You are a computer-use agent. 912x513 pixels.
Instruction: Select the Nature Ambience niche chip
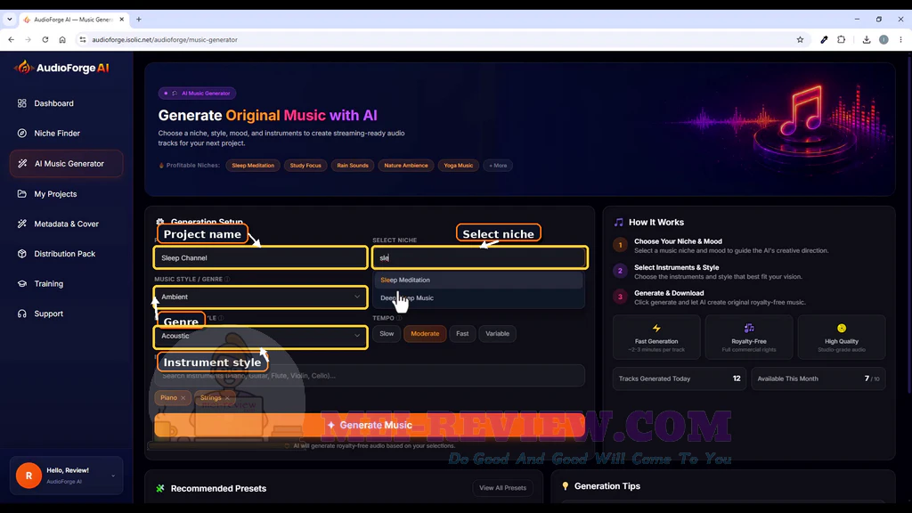point(406,166)
